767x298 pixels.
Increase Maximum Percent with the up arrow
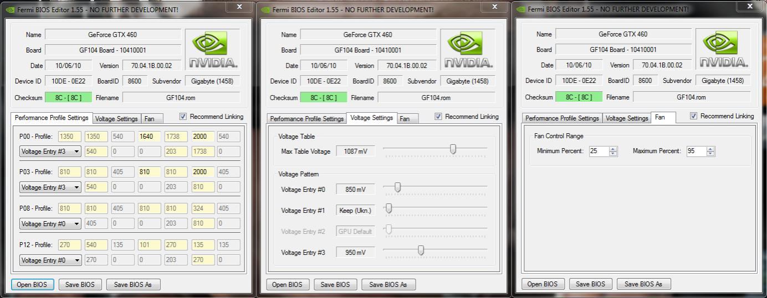pyautogui.click(x=710, y=149)
